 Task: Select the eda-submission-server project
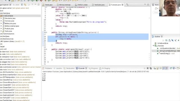point(20,67)
